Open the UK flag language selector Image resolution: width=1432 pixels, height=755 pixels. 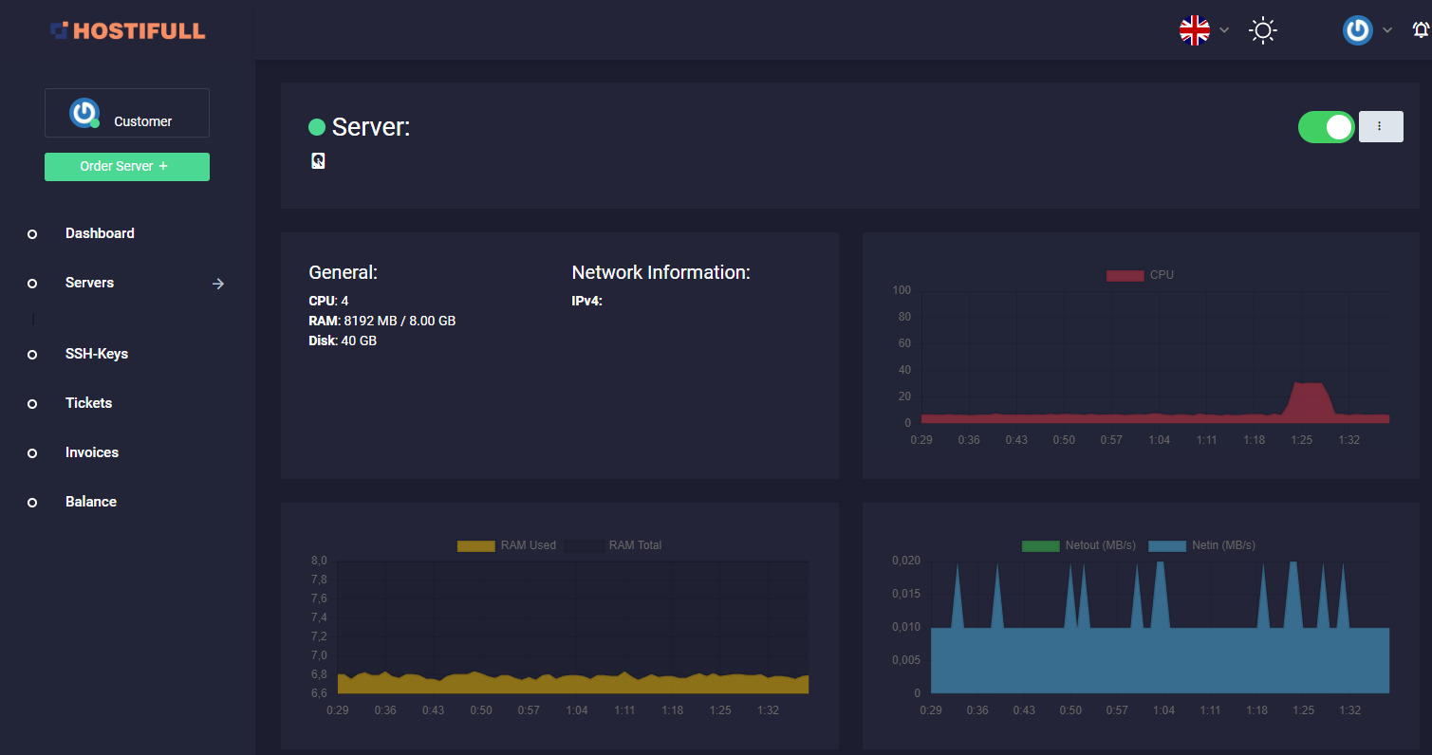1195,30
